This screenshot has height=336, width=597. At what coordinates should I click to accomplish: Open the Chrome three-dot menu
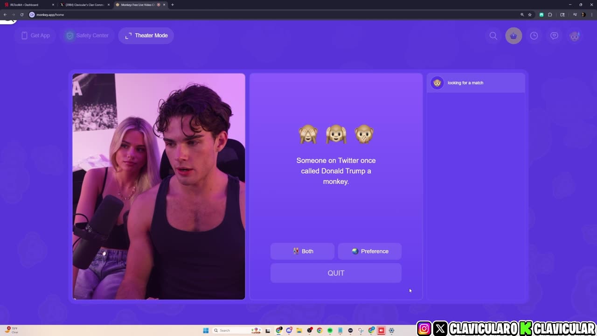pos(592,14)
